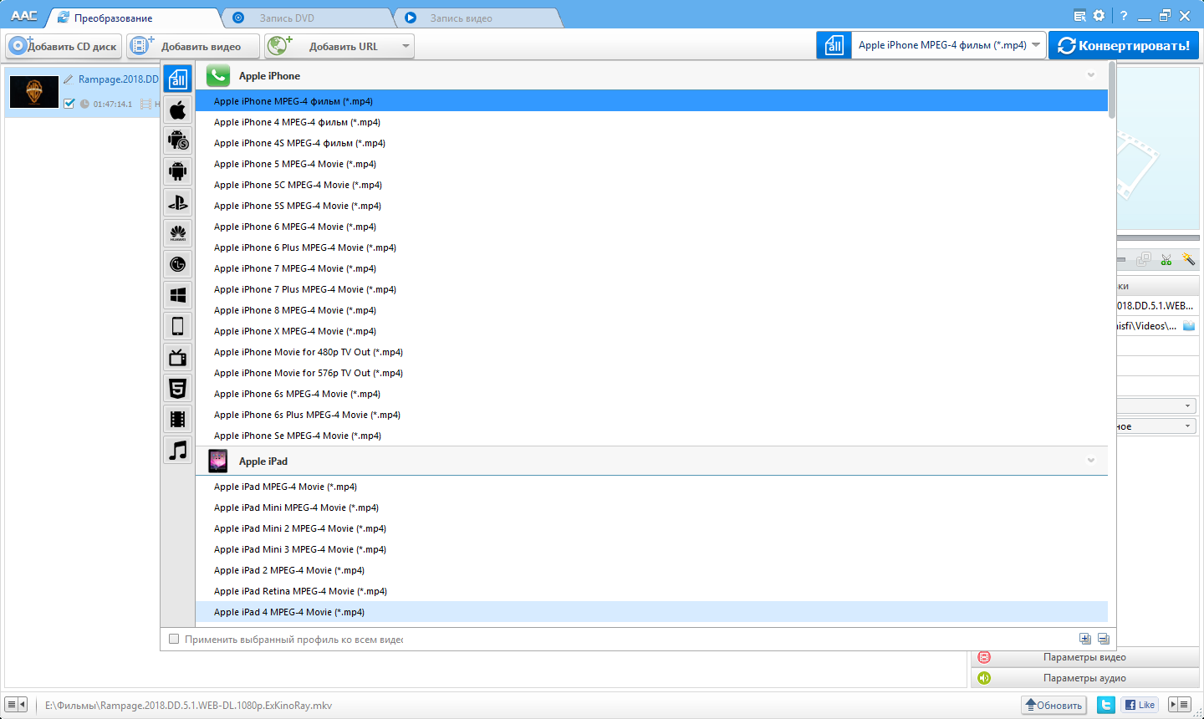This screenshot has width=1204, height=719.
Task: Select Apple iPhone 6 Plus MPEG-4 Movie
Action: [651, 247]
